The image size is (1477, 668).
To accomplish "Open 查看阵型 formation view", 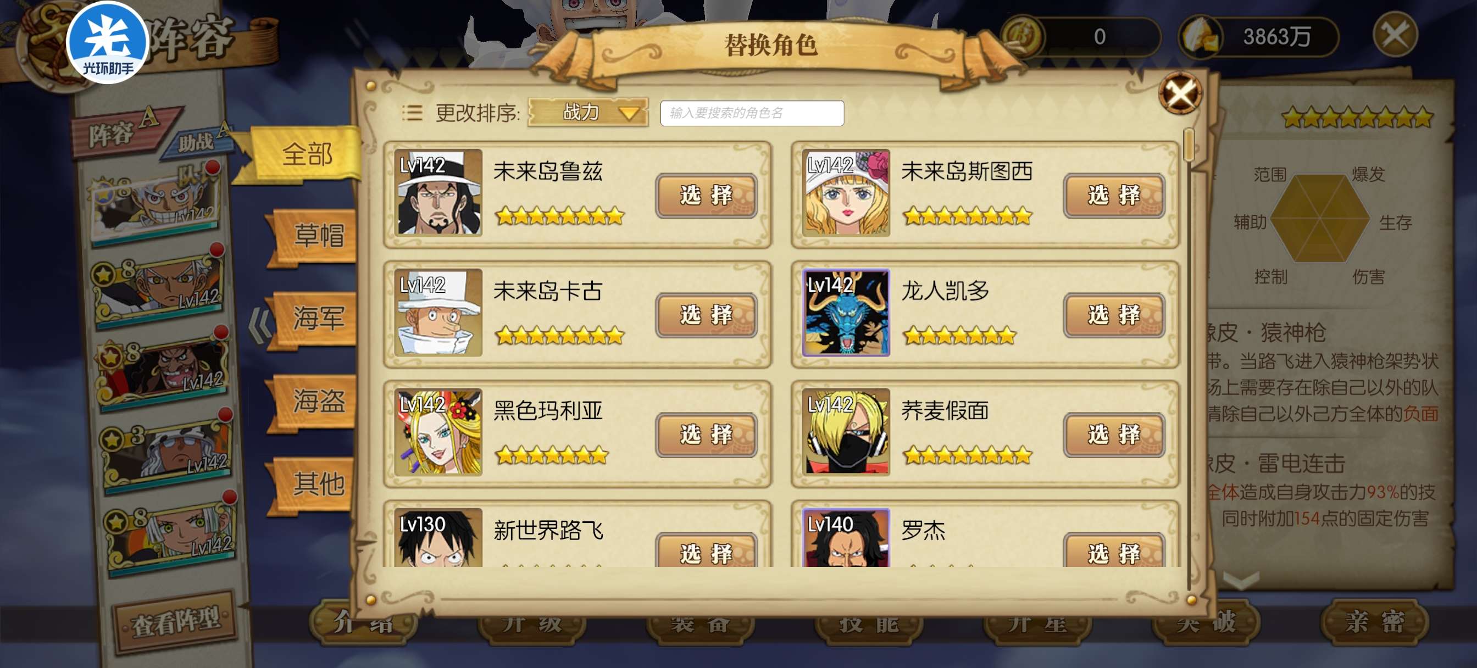I will coord(176,621).
